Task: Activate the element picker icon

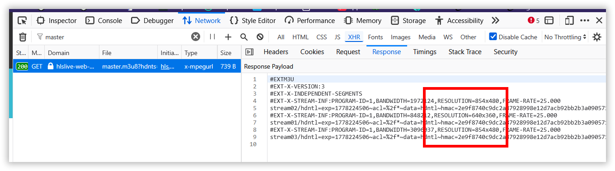Action: (22, 20)
